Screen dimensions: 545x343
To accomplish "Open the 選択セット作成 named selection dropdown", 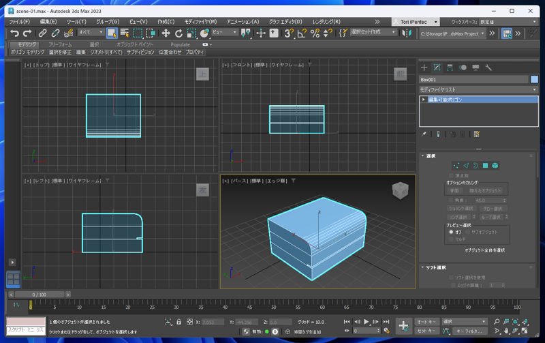I will pyautogui.click(x=373, y=32).
